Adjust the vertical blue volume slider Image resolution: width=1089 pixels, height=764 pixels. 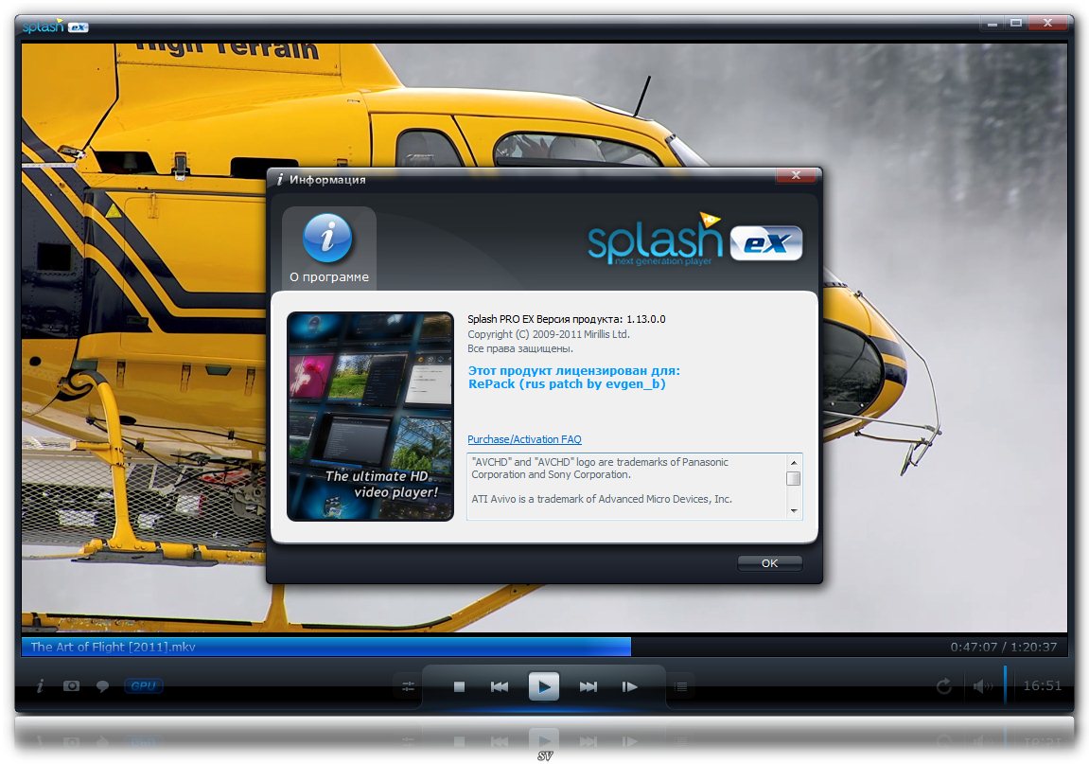pyautogui.click(x=1005, y=684)
